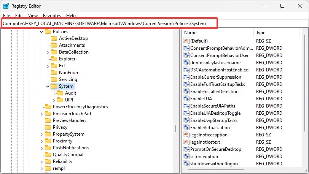
Task: Select the Policies key label in tree
Action: coord(60,32)
